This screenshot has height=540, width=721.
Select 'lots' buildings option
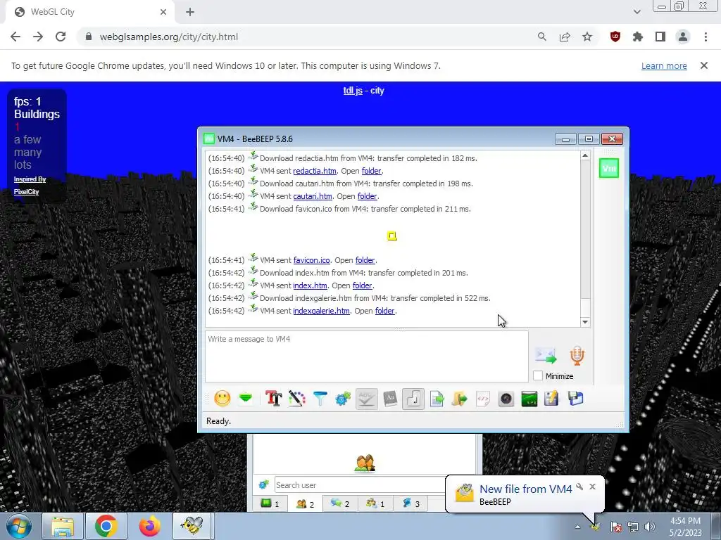point(23,165)
